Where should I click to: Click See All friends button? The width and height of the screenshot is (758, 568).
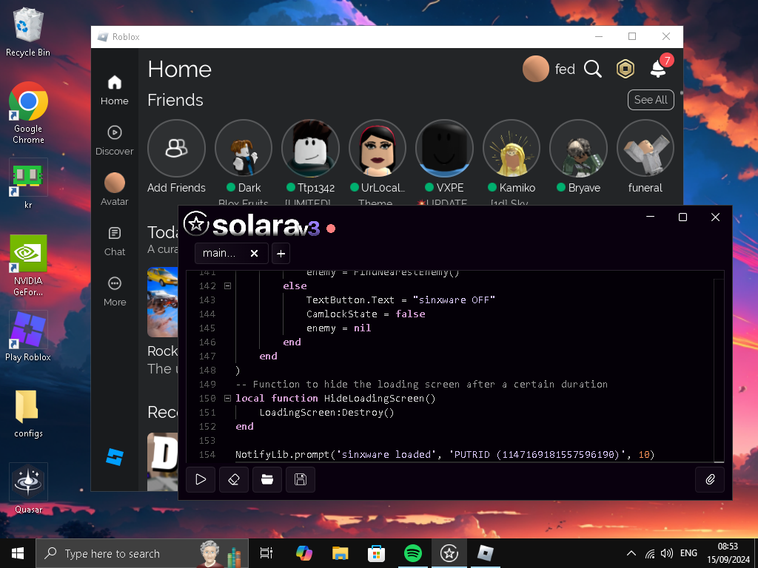651,100
